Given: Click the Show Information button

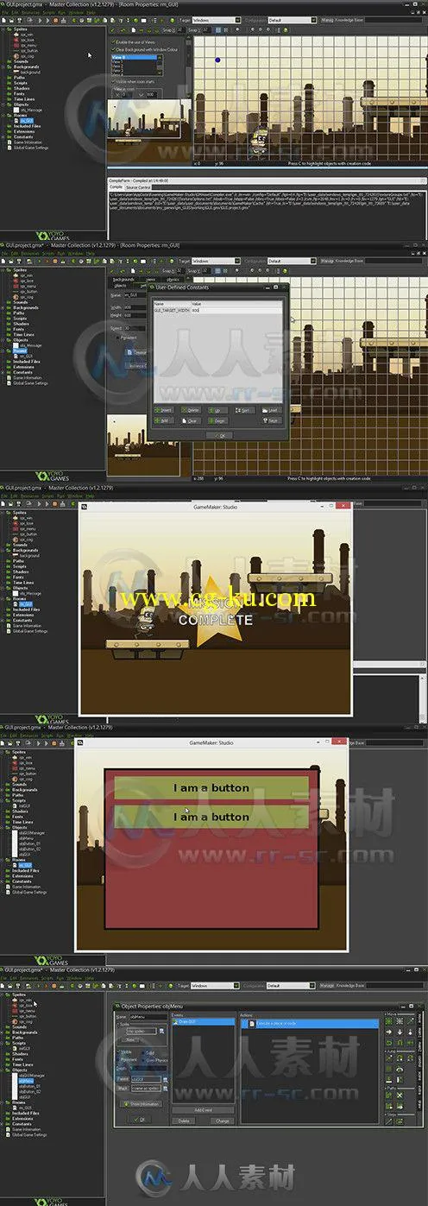Looking at the screenshot, I should pos(142,1103).
